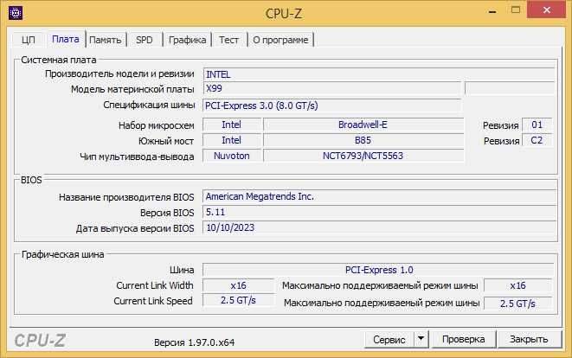Open the О программе tab
Viewport: 572px width, 358px height.
pos(280,40)
